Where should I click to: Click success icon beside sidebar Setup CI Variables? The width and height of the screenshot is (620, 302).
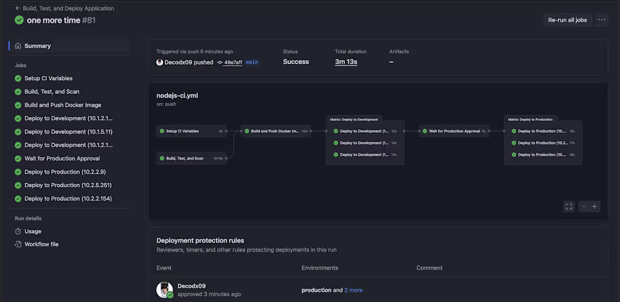point(18,78)
